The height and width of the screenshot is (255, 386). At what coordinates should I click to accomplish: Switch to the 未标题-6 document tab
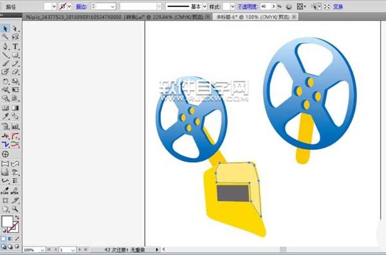pos(253,17)
